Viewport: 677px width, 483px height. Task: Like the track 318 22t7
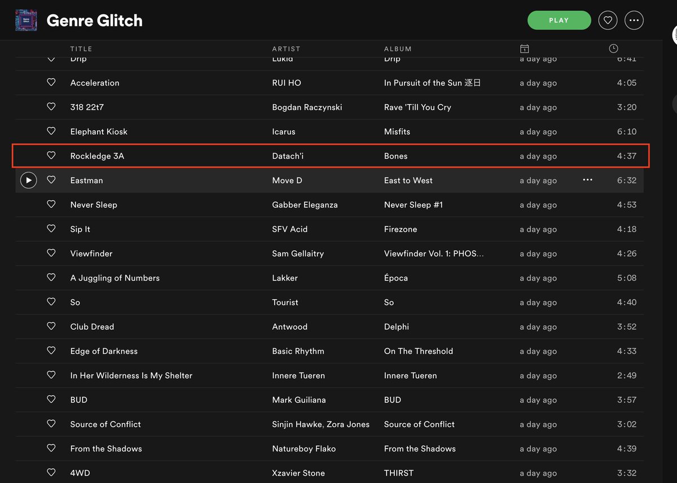pos(51,107)
